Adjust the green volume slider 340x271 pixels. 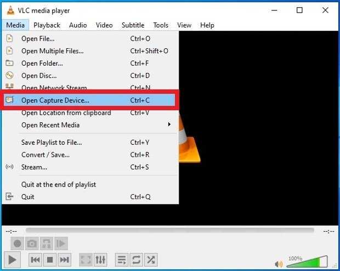[x=307, y=262]
